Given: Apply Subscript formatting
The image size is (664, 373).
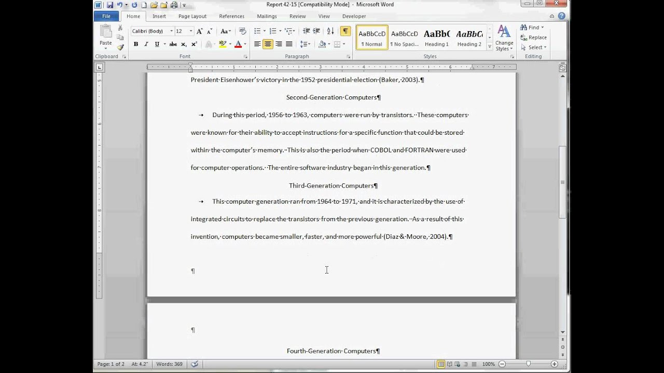Looking at the screenshot, I should point(184,44).
